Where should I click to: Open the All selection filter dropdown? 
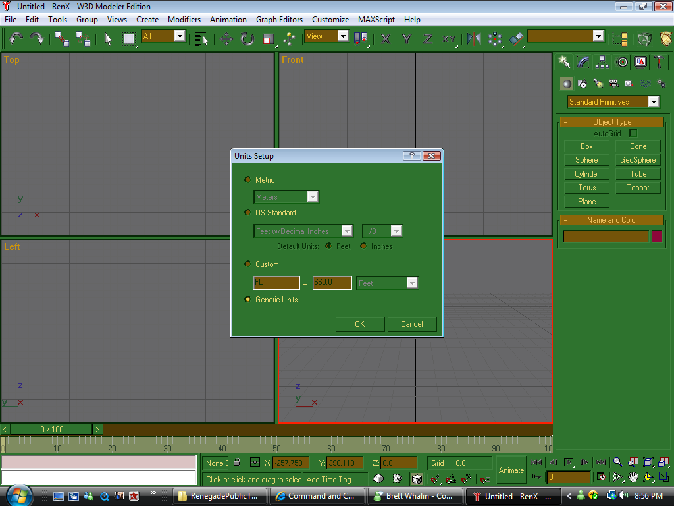179,36
